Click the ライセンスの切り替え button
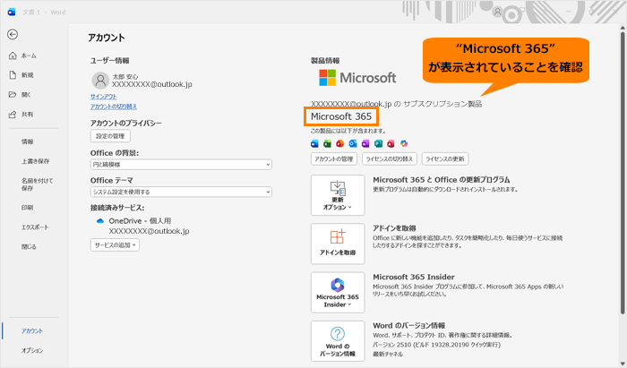The image size is (627, 368). (390, 158)
